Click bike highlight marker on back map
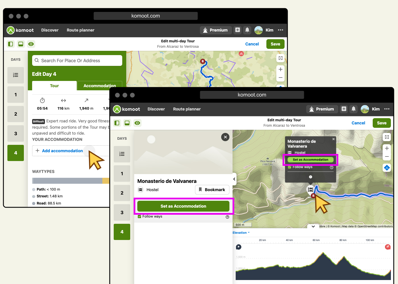 pyautogui.click(x=241, y=53)
